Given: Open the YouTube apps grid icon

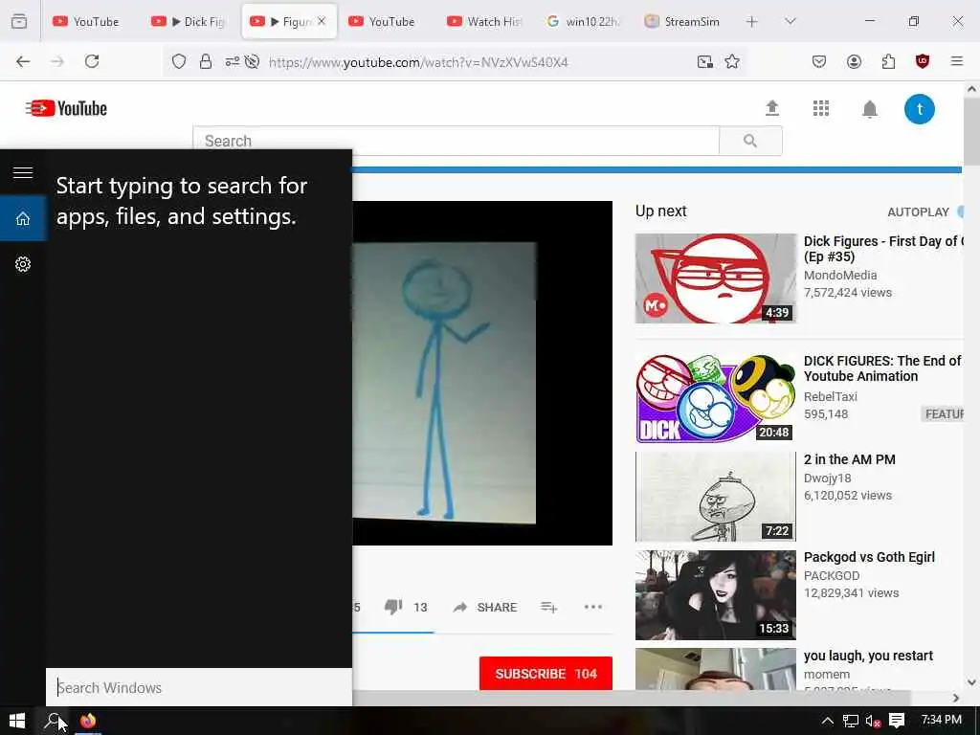Looking at the screenshot, I should [820, 108].
